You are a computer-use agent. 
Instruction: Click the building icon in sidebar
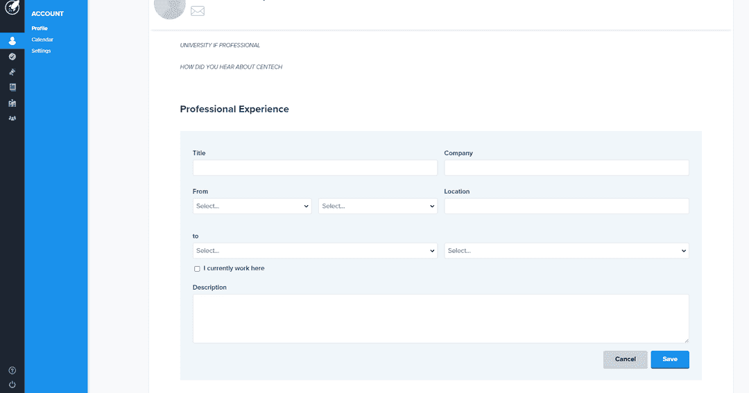pos(12,103)
